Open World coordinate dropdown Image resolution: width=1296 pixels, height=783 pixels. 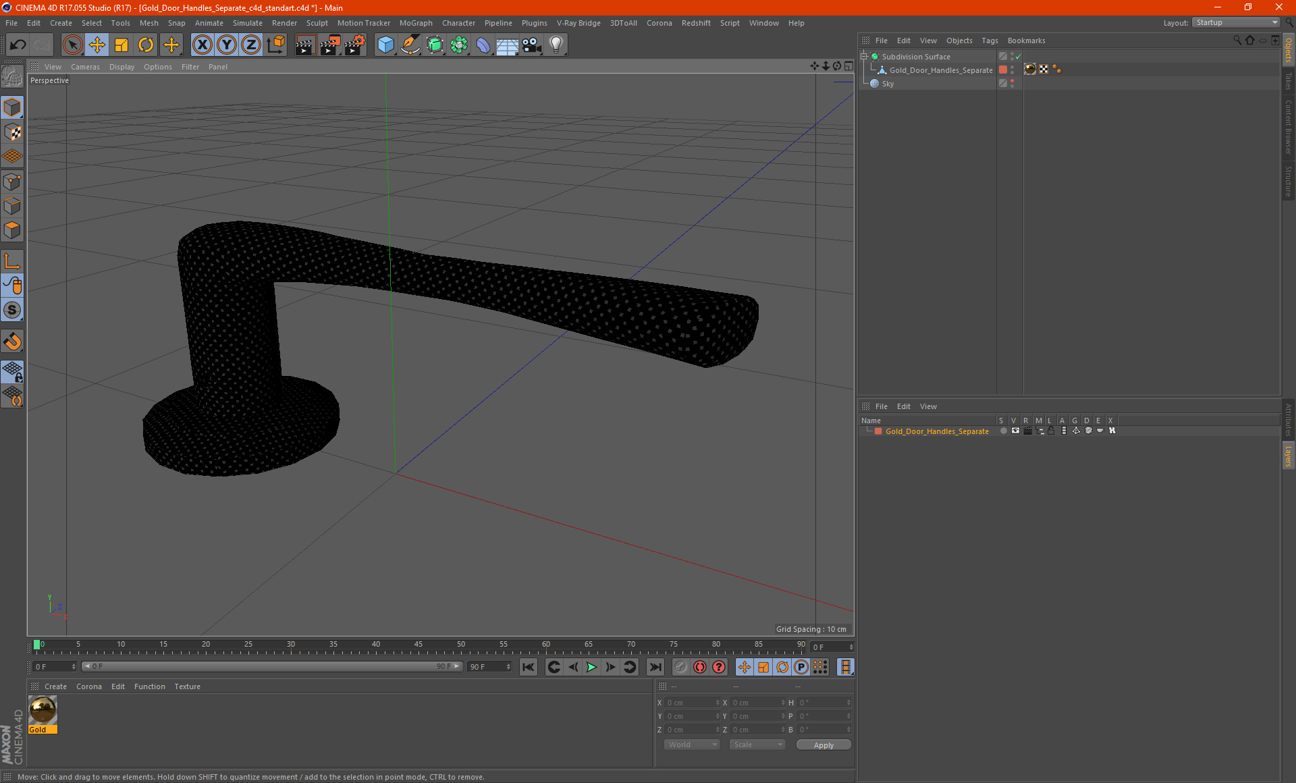pyautogui.click(x=692, y=745)
